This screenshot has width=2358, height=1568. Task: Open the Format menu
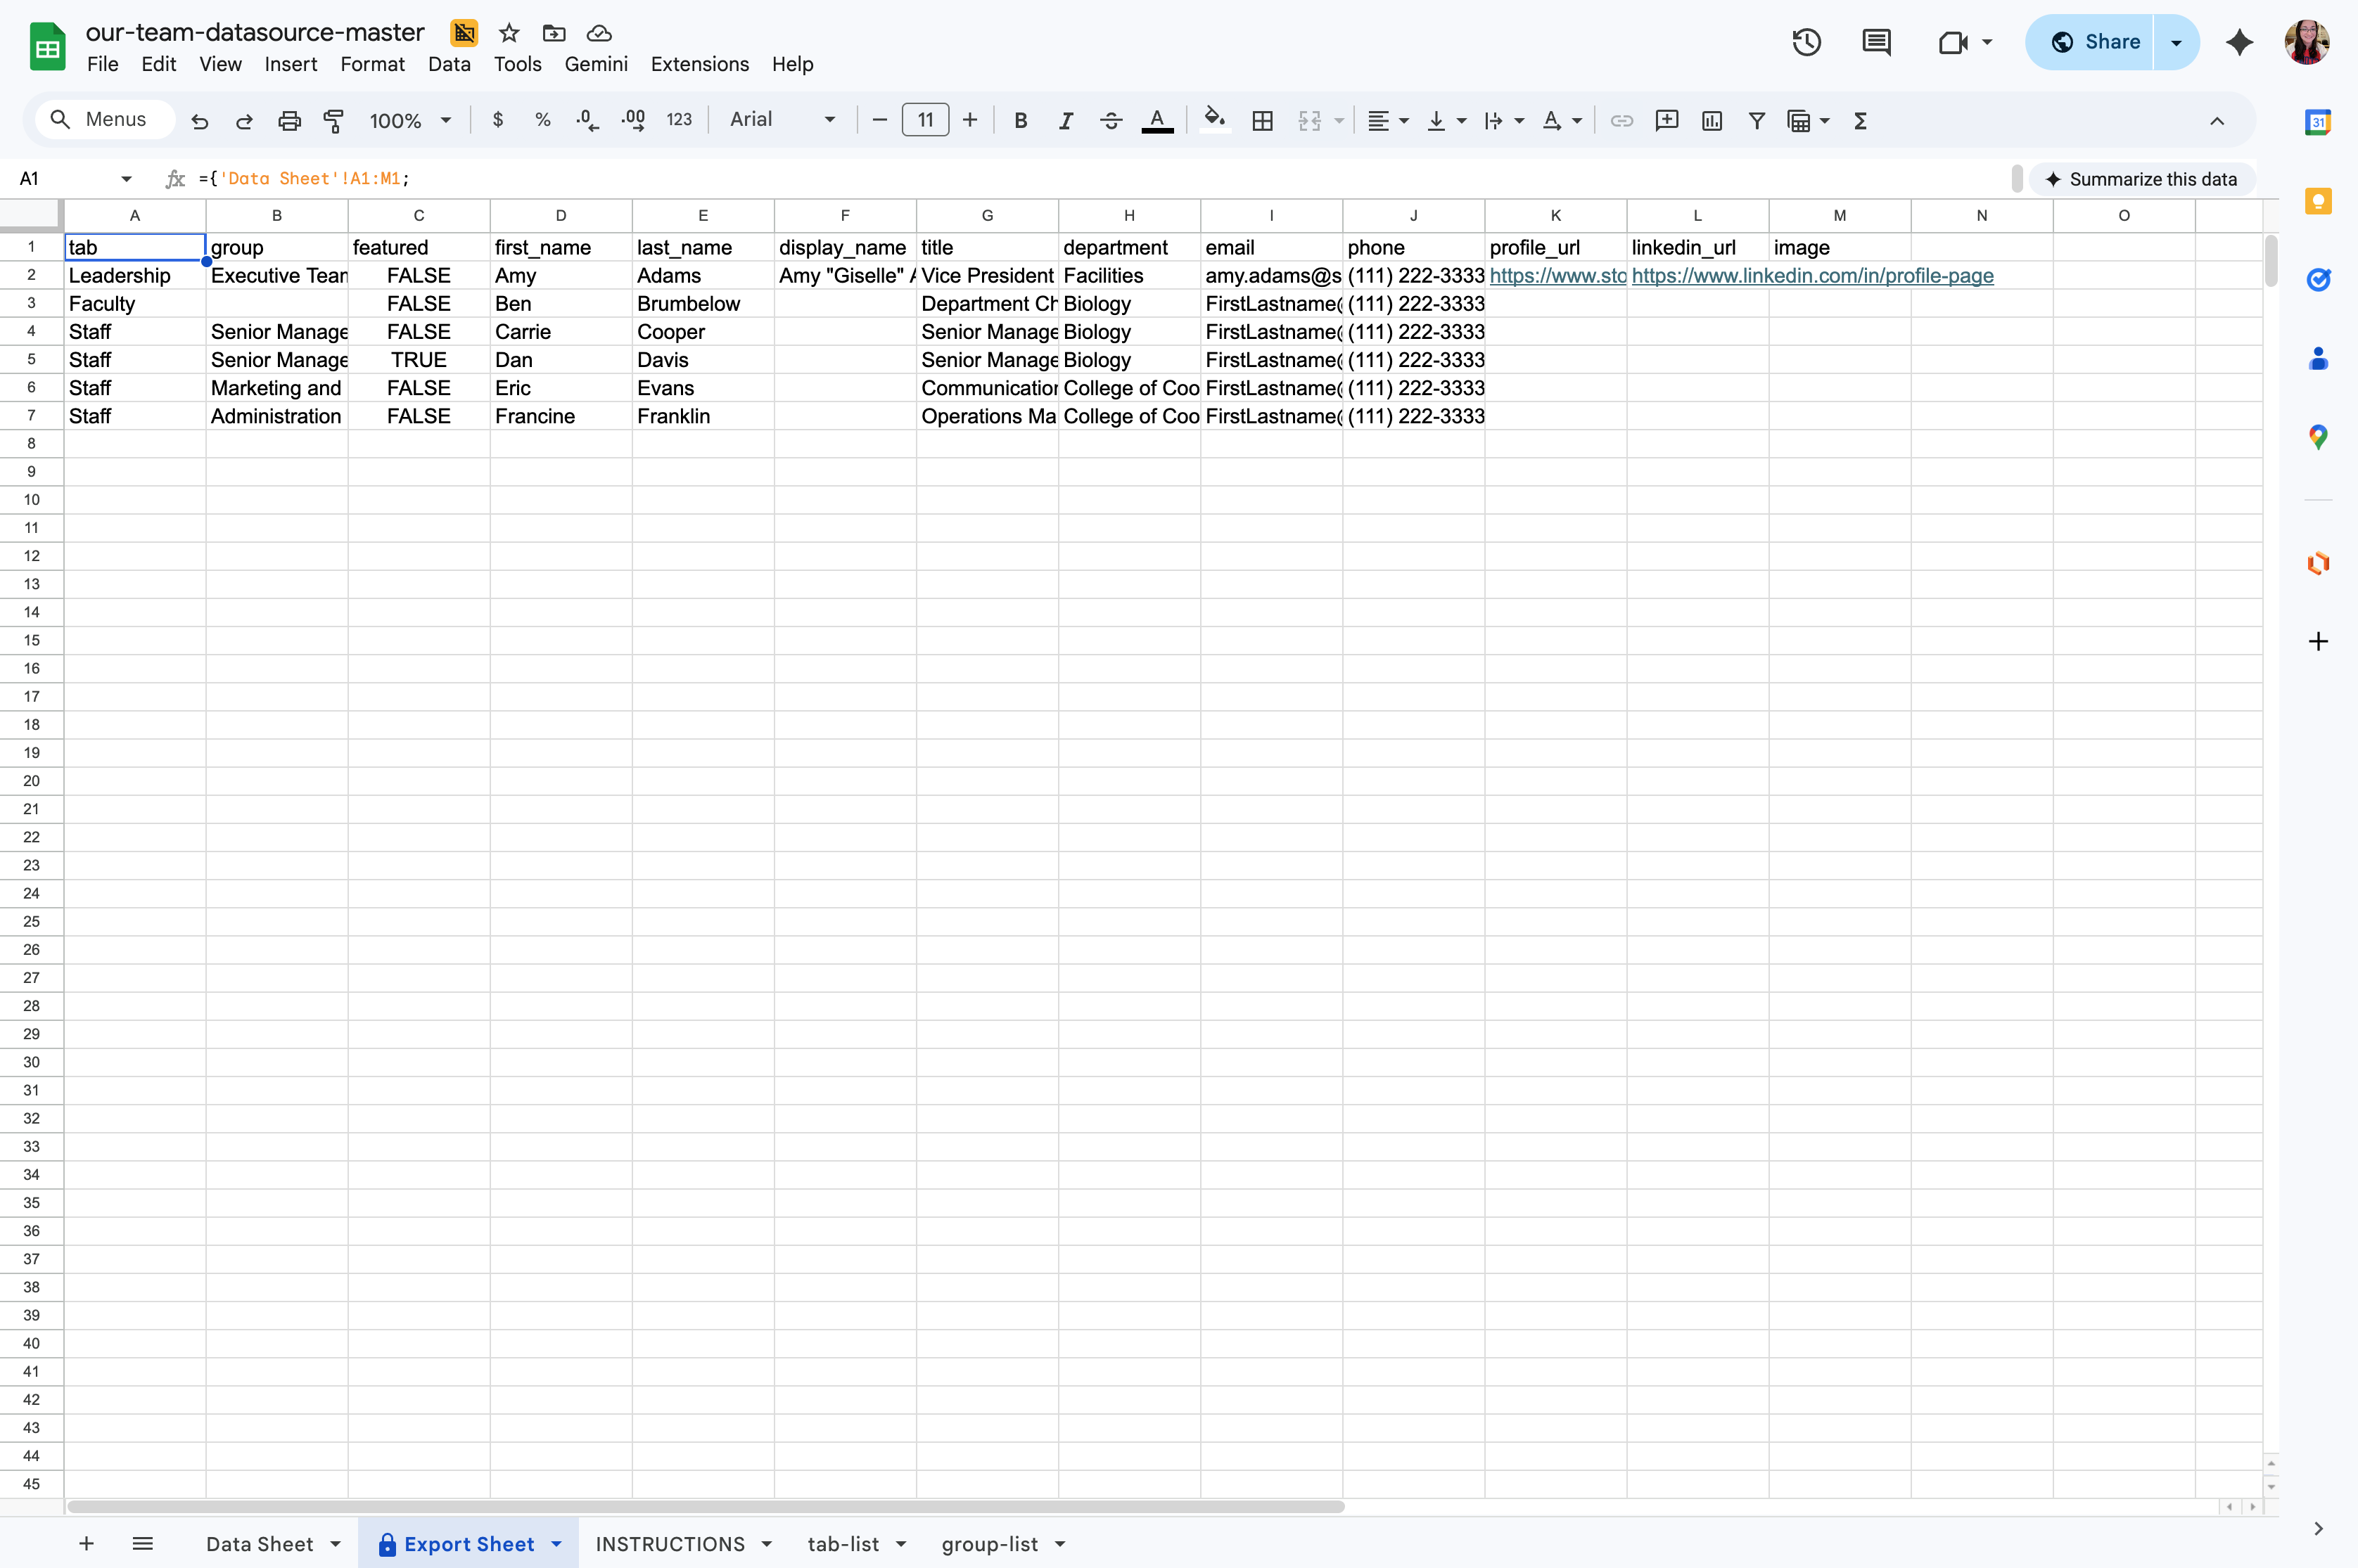pyautogui.click(x=372, y=64)
